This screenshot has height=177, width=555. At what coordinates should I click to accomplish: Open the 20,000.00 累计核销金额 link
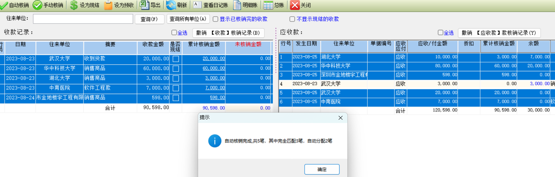(x=213, y=59)
